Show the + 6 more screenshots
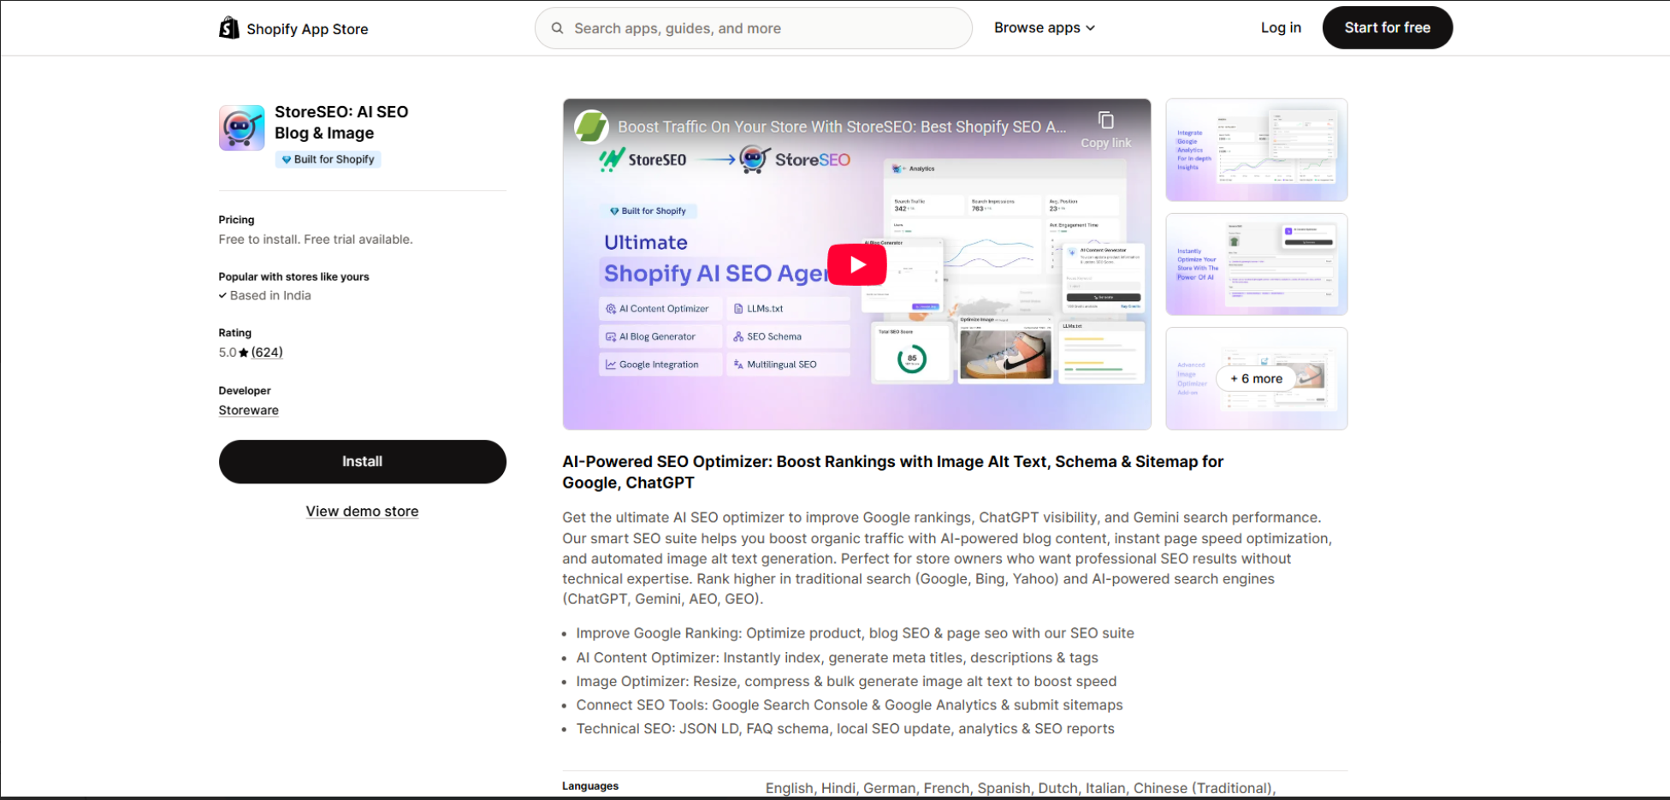The image size is (1670, 800). (x=1256, y=378)
